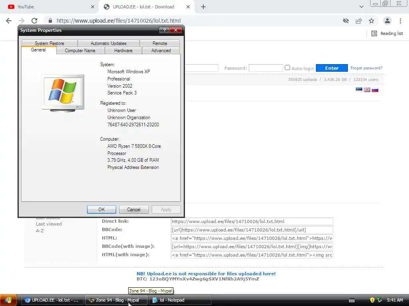
Task: Switch site language to Russian flag
Action: [x=375, y=90]
